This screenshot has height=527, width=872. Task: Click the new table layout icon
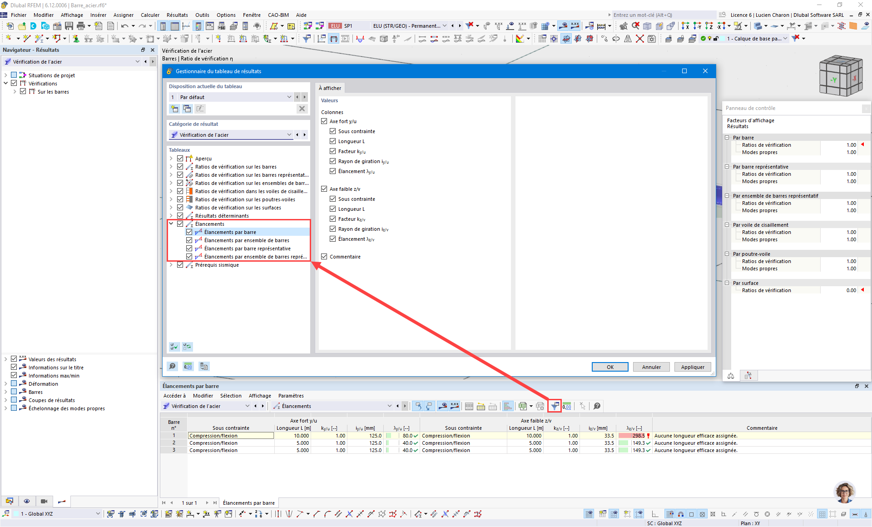pos(174,109)
